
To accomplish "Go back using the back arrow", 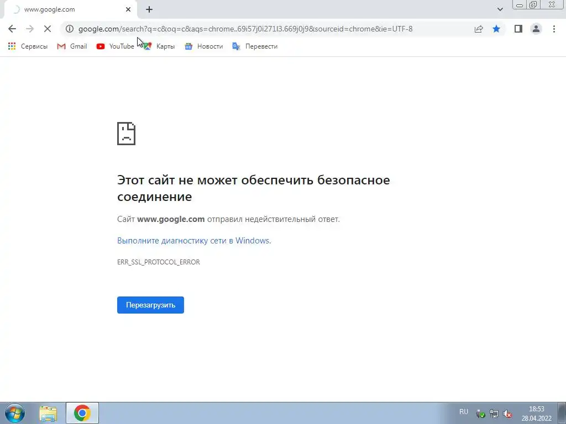I will click(12, 29).
